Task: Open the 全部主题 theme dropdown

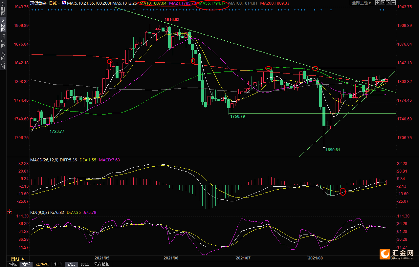Action: click(x=362, y=3)
